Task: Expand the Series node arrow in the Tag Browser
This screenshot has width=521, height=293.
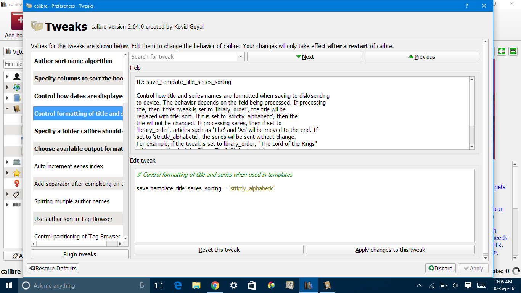Action: tap(7, 98)
